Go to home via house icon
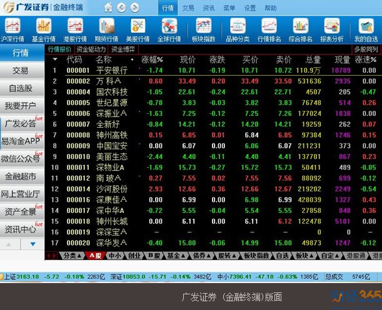Viewport: 382px width, 310px height. pos(108,8)
